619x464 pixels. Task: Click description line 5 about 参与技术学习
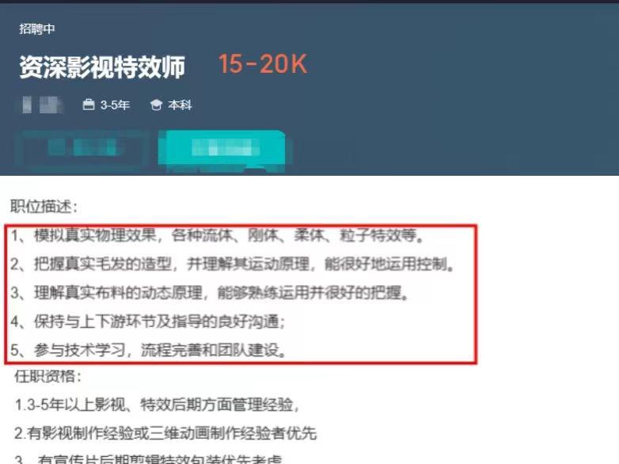coord(149,350)
